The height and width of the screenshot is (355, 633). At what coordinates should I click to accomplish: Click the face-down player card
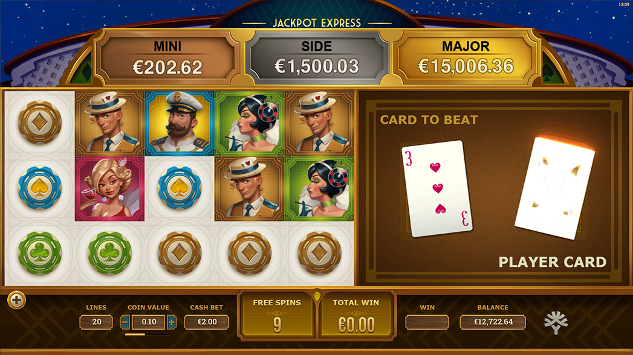pos(554,188)
